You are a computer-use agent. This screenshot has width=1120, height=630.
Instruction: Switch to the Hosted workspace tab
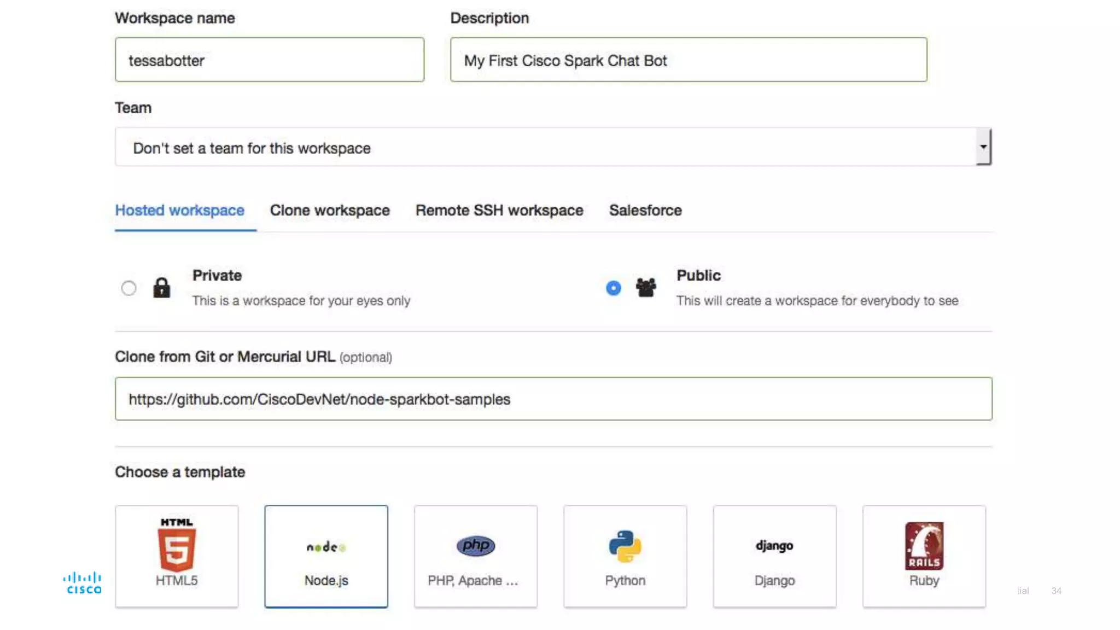click(x=179, y=211)
